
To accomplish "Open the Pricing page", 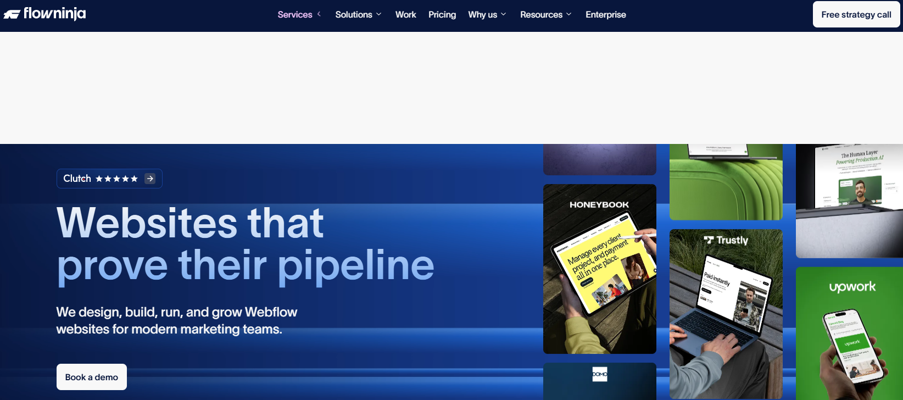I will coord(442,14).
